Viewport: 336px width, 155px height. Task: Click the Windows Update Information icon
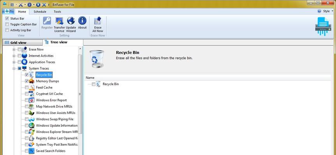tap(32, 126)
